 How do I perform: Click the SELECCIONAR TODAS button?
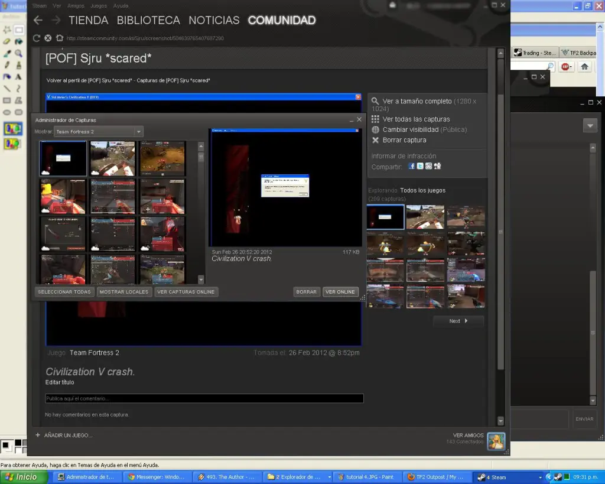[x=64, y=292]
